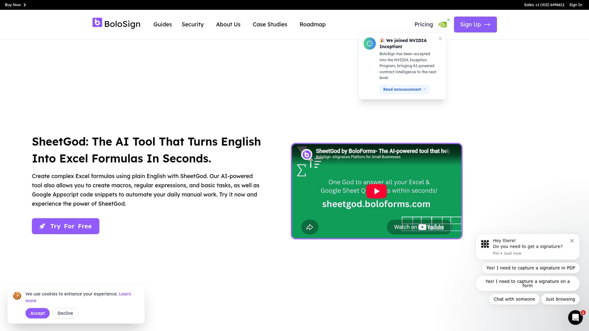Choose 'capture a signature on a form' reply
Screen dimensions: 589x331
point(528,283)
